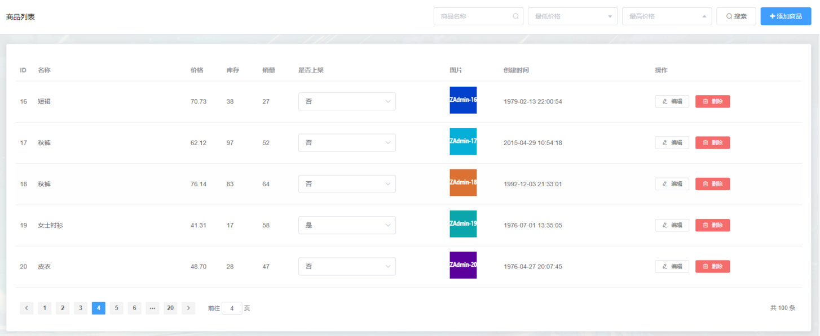
Task: Click the search magnifier icon in 商品名称 field
Action: (515, 16)
